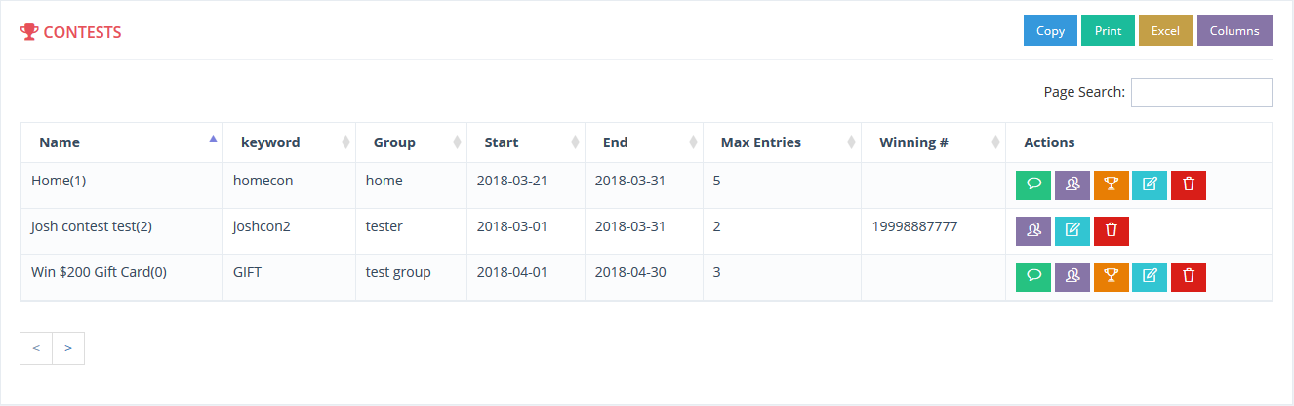The width and height of the screenshot is (1294, 406).
Task: Send message for Win $200 Gift Card
Action: (1033, 277)
